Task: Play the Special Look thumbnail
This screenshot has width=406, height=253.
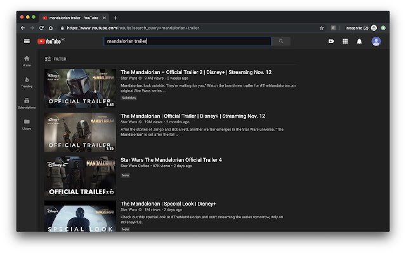Action: coord(80,216)
